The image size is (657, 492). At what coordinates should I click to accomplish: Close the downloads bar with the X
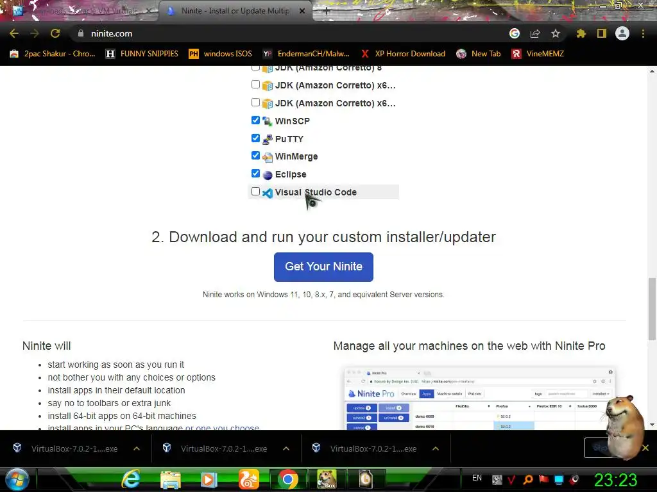645,448
